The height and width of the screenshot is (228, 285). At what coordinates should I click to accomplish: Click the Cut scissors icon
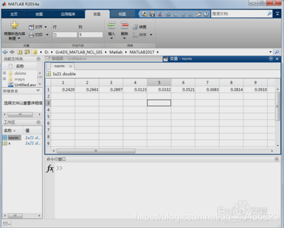[x=160, y=14]
